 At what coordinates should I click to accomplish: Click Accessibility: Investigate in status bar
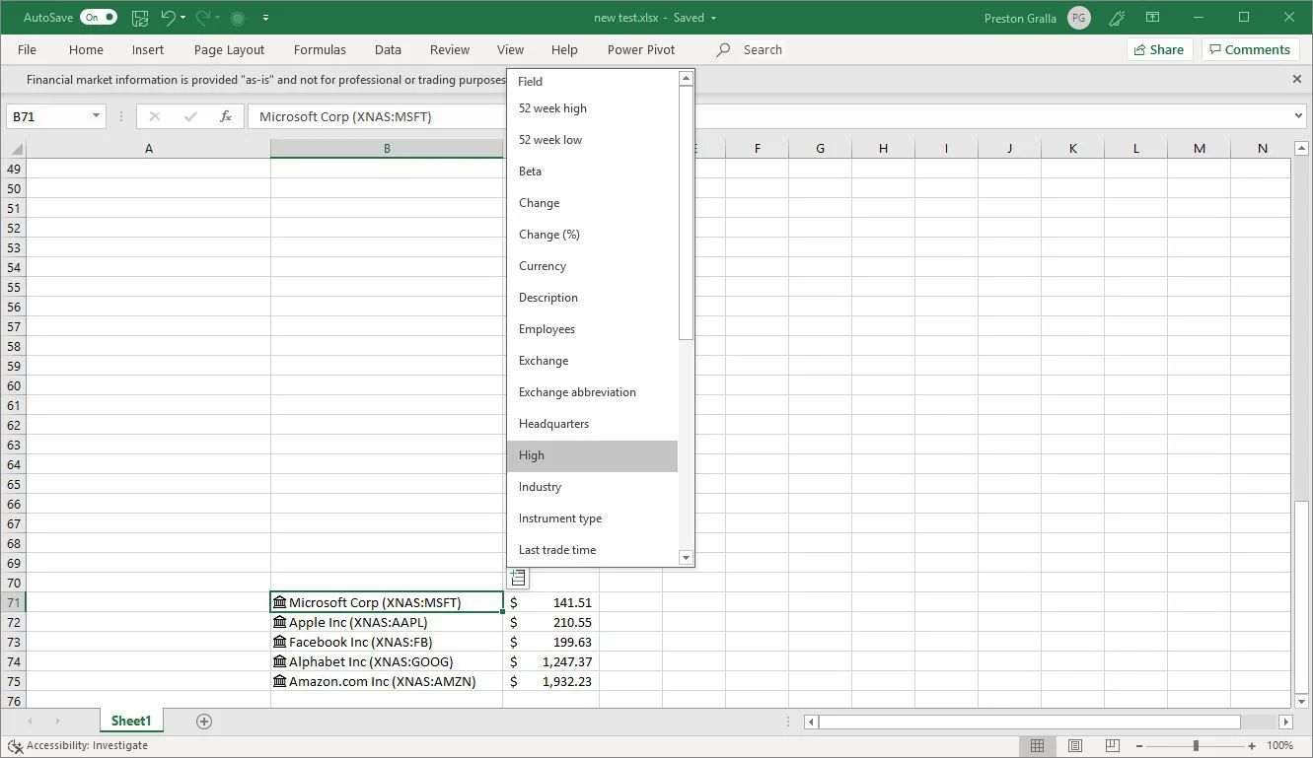pyautogui.click(x=78, y=746)
